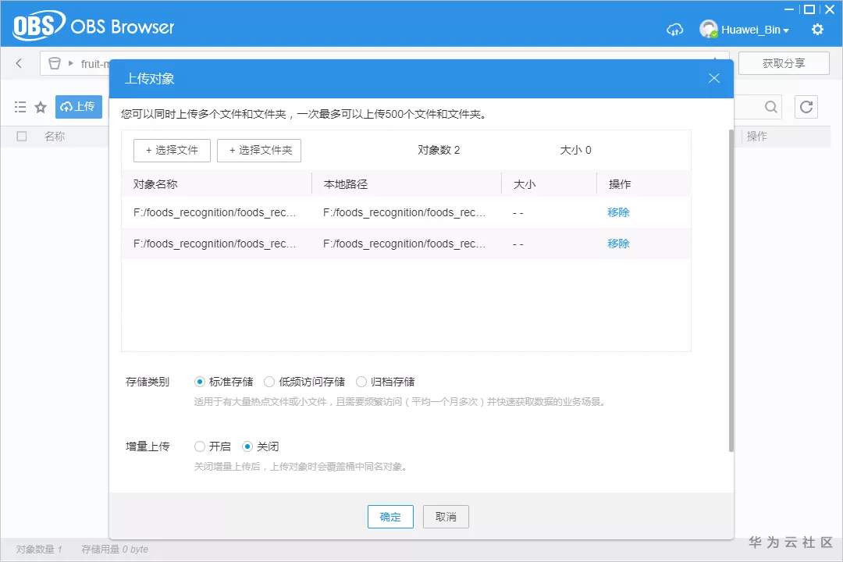The image size is (843, 562).
Task: Click the path breadcrumb arrow
Action: click(x=70, y=63)
